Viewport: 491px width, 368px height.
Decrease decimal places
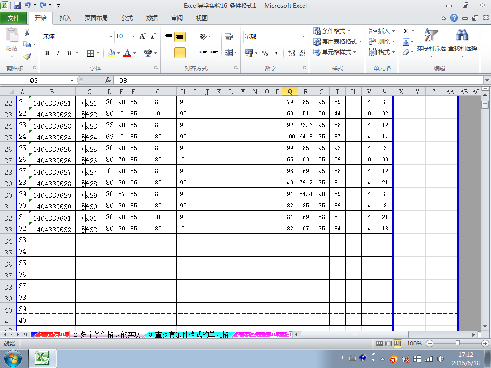[x=302, y=53]
